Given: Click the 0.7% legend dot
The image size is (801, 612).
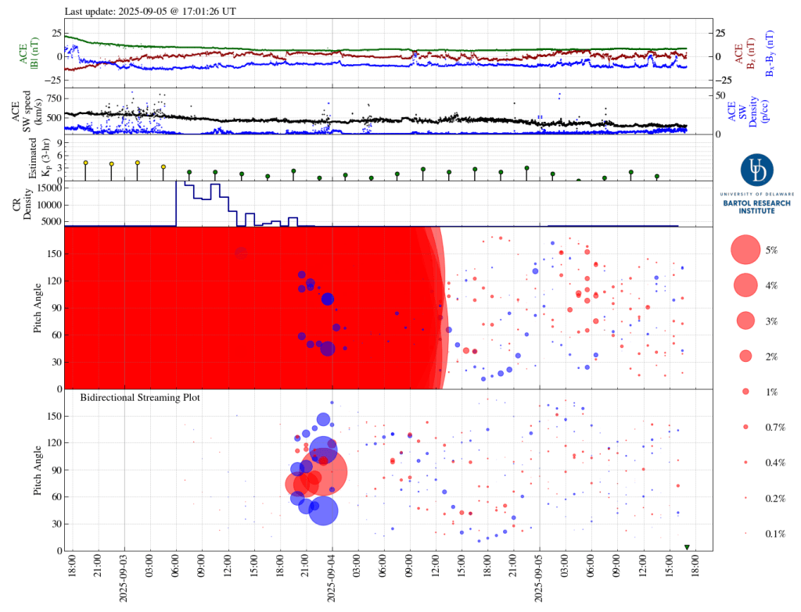Looking at the screenshot, I should 745,427.
